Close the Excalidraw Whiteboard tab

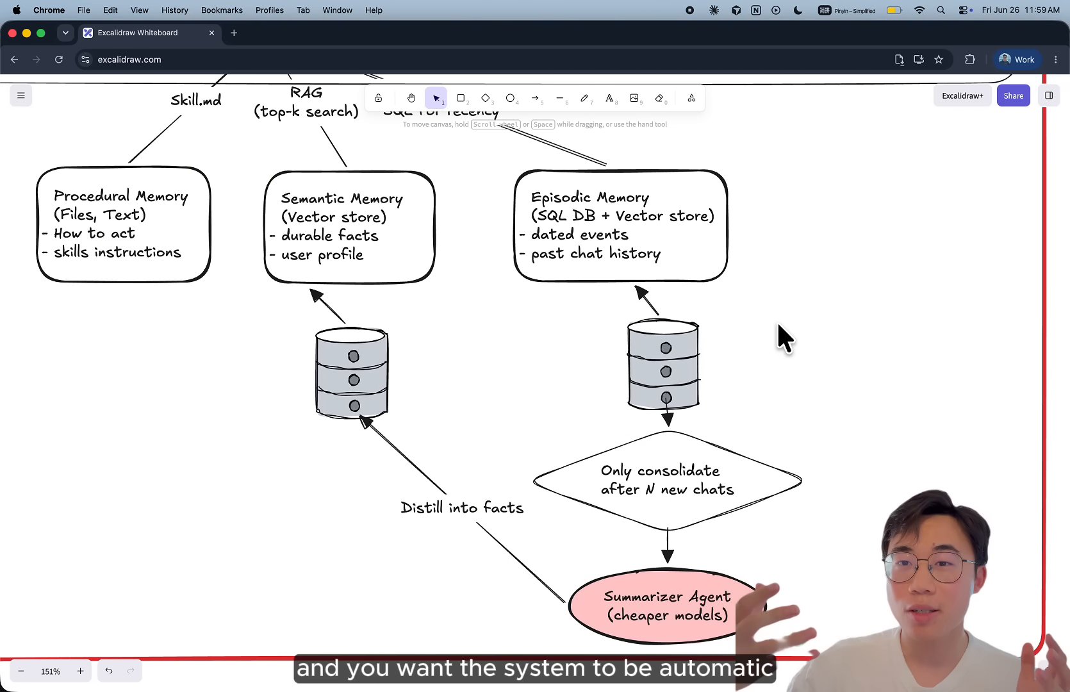tap(212, 33)
